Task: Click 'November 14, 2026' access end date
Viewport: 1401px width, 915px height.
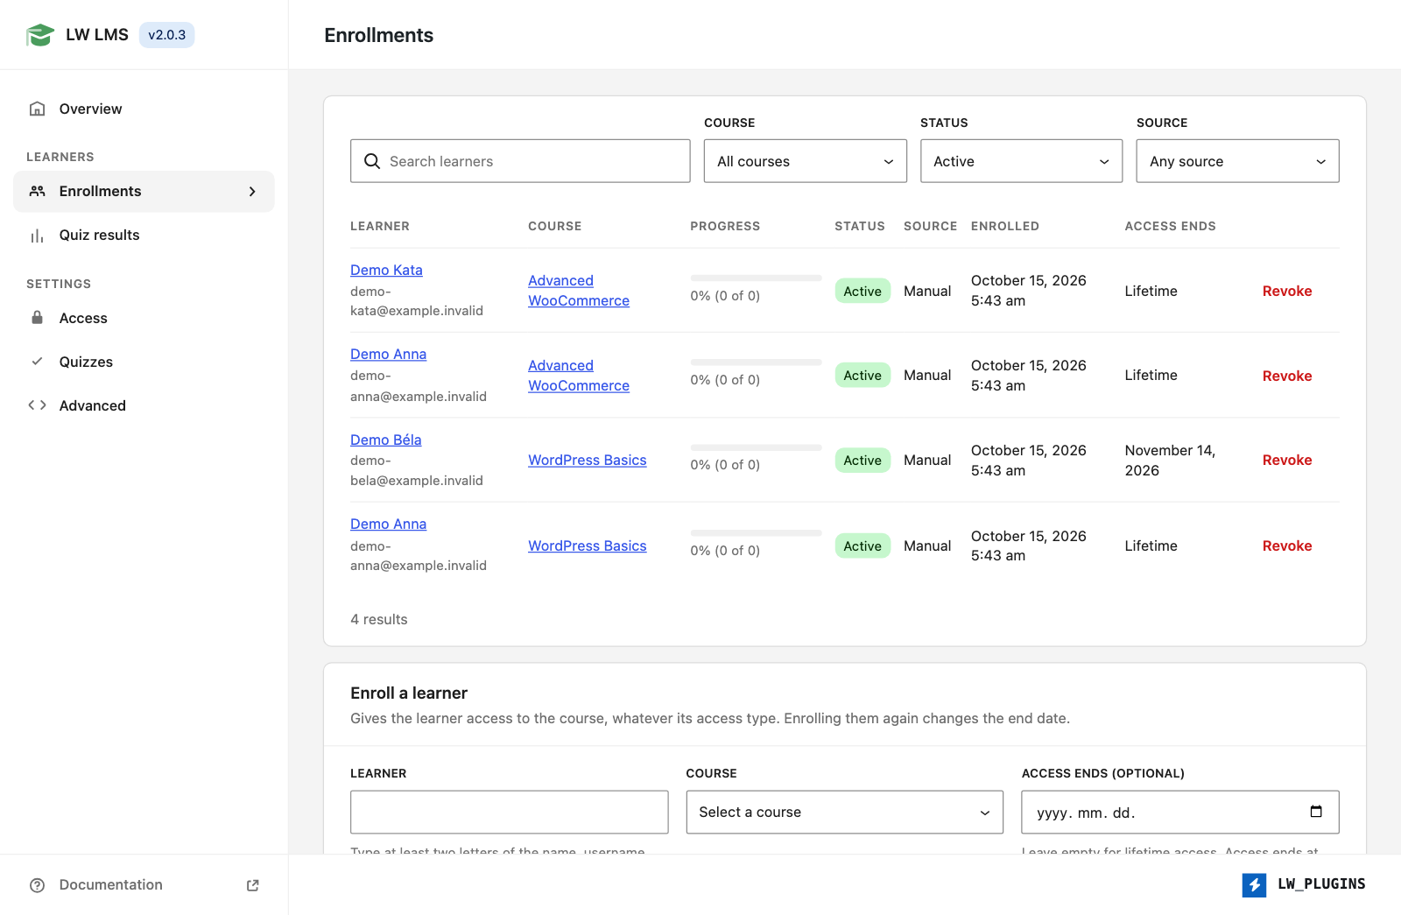Action: click(1170, 460)
